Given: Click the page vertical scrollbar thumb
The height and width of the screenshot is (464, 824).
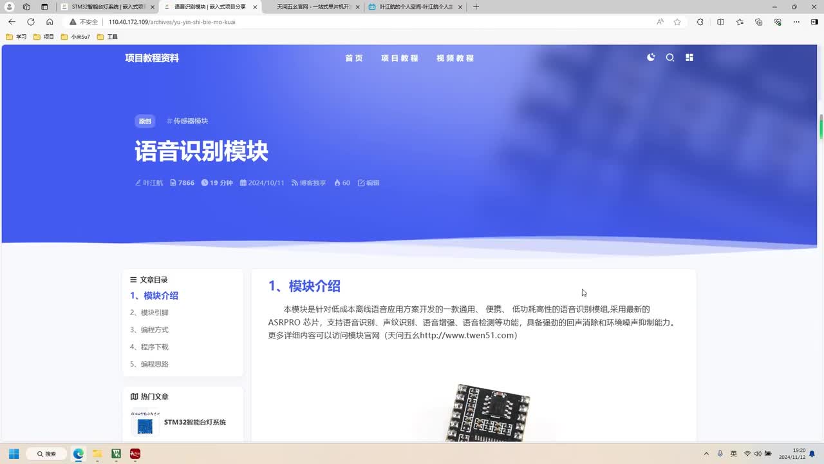Looking at the screenshot, I should point(821,127).
